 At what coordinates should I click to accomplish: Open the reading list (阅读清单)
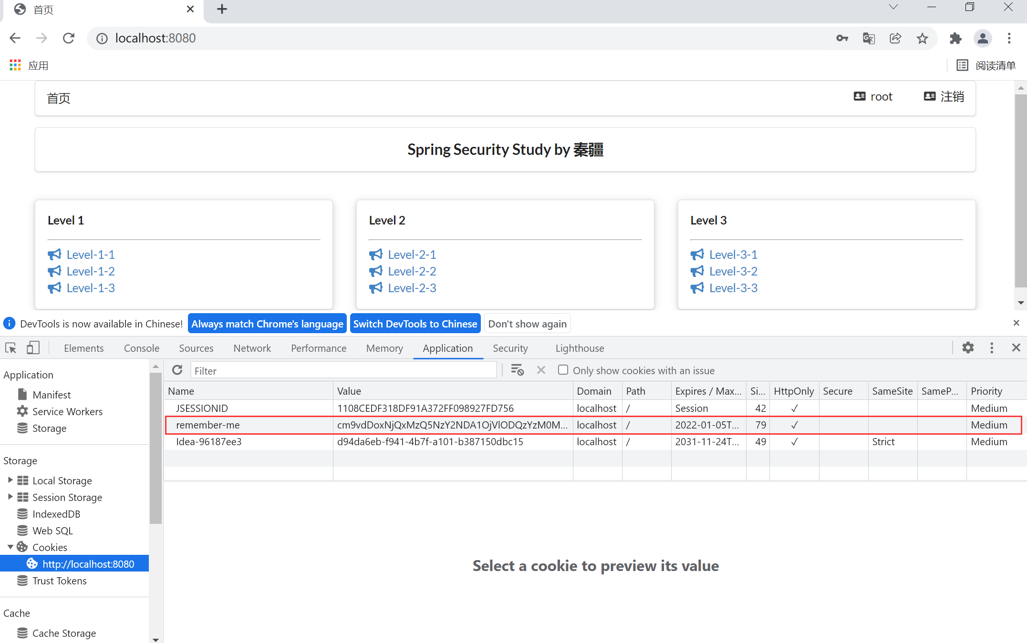pos(986,65)
